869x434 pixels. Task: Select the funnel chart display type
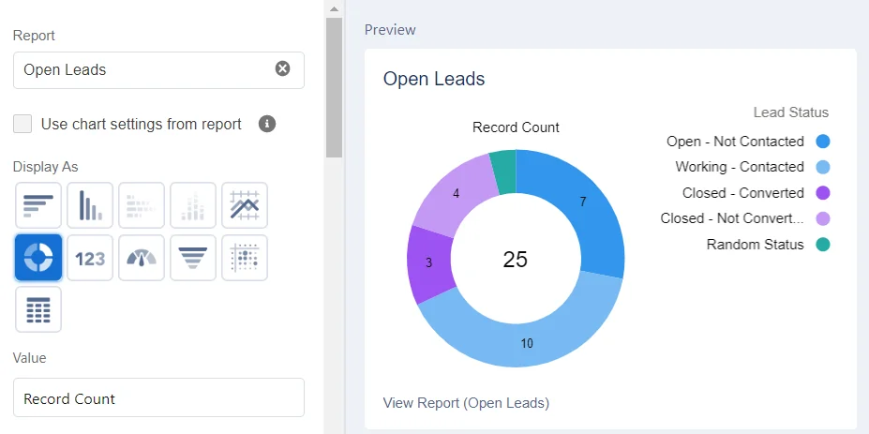193,257
